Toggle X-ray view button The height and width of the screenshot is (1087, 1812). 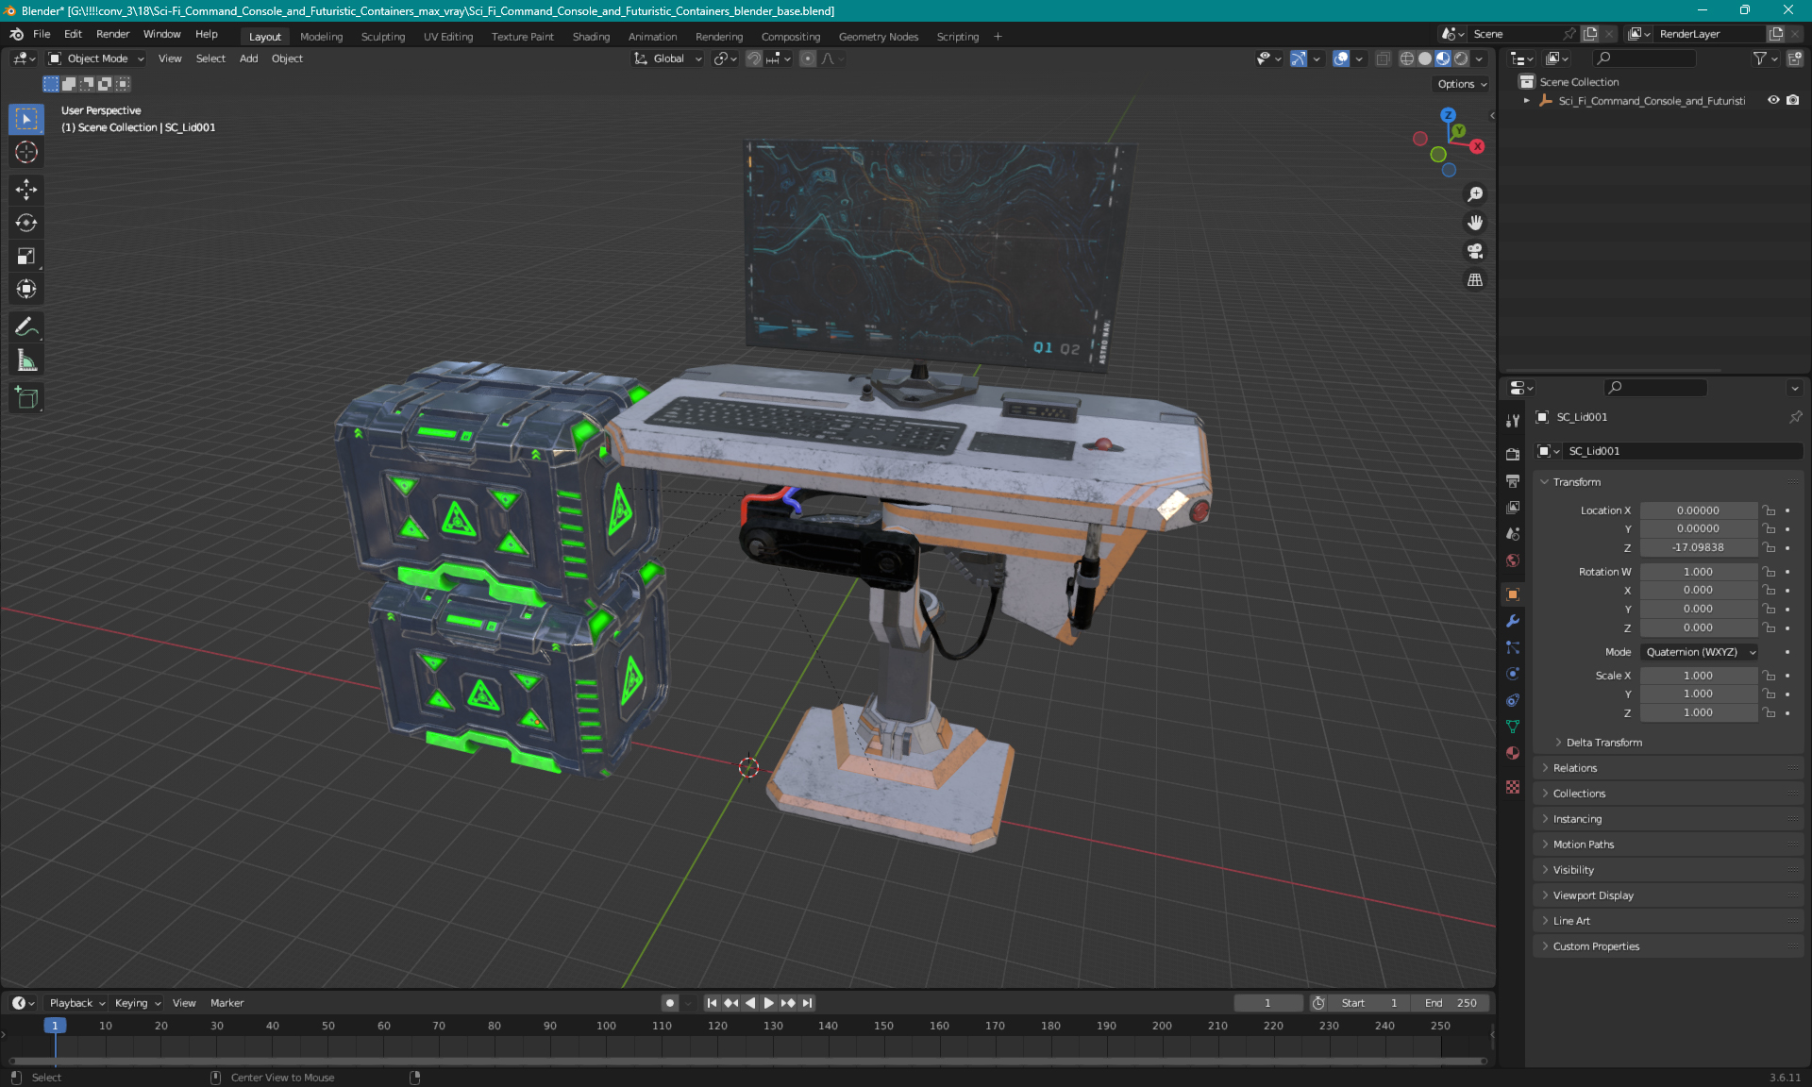(1383, 59)
